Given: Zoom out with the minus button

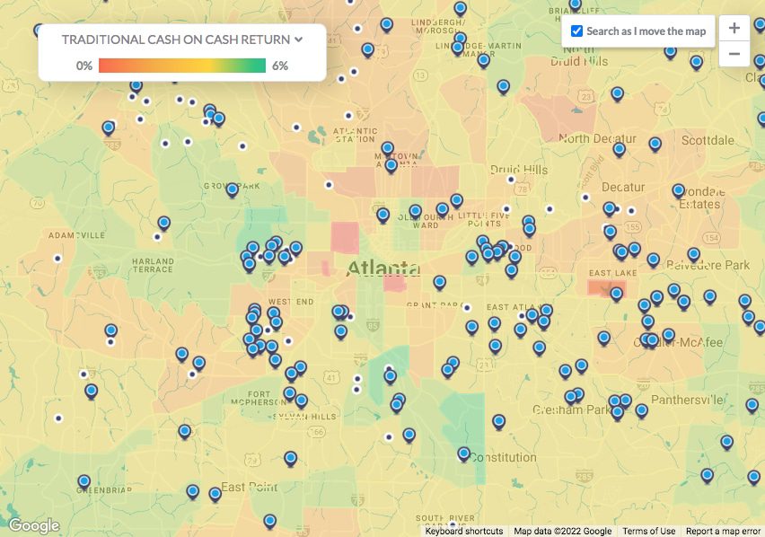Looking at the screenshot, I should (x=734, y=54).
